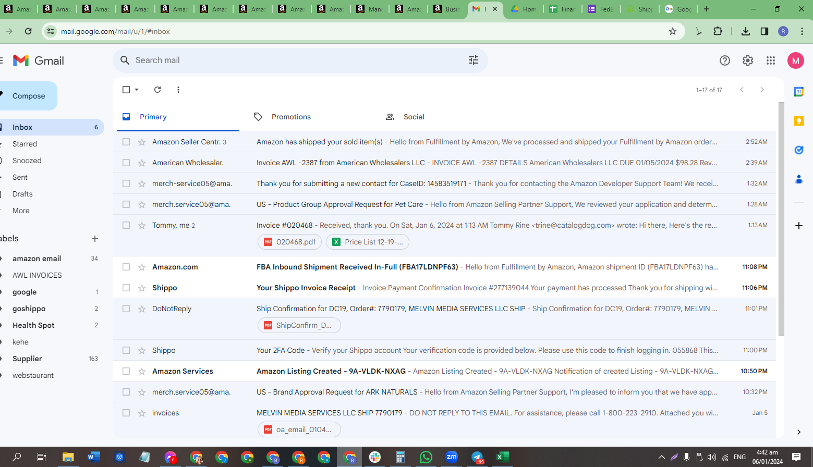Check the invoices email checkbox
This screenshot has width=813, height=467.
126,413
